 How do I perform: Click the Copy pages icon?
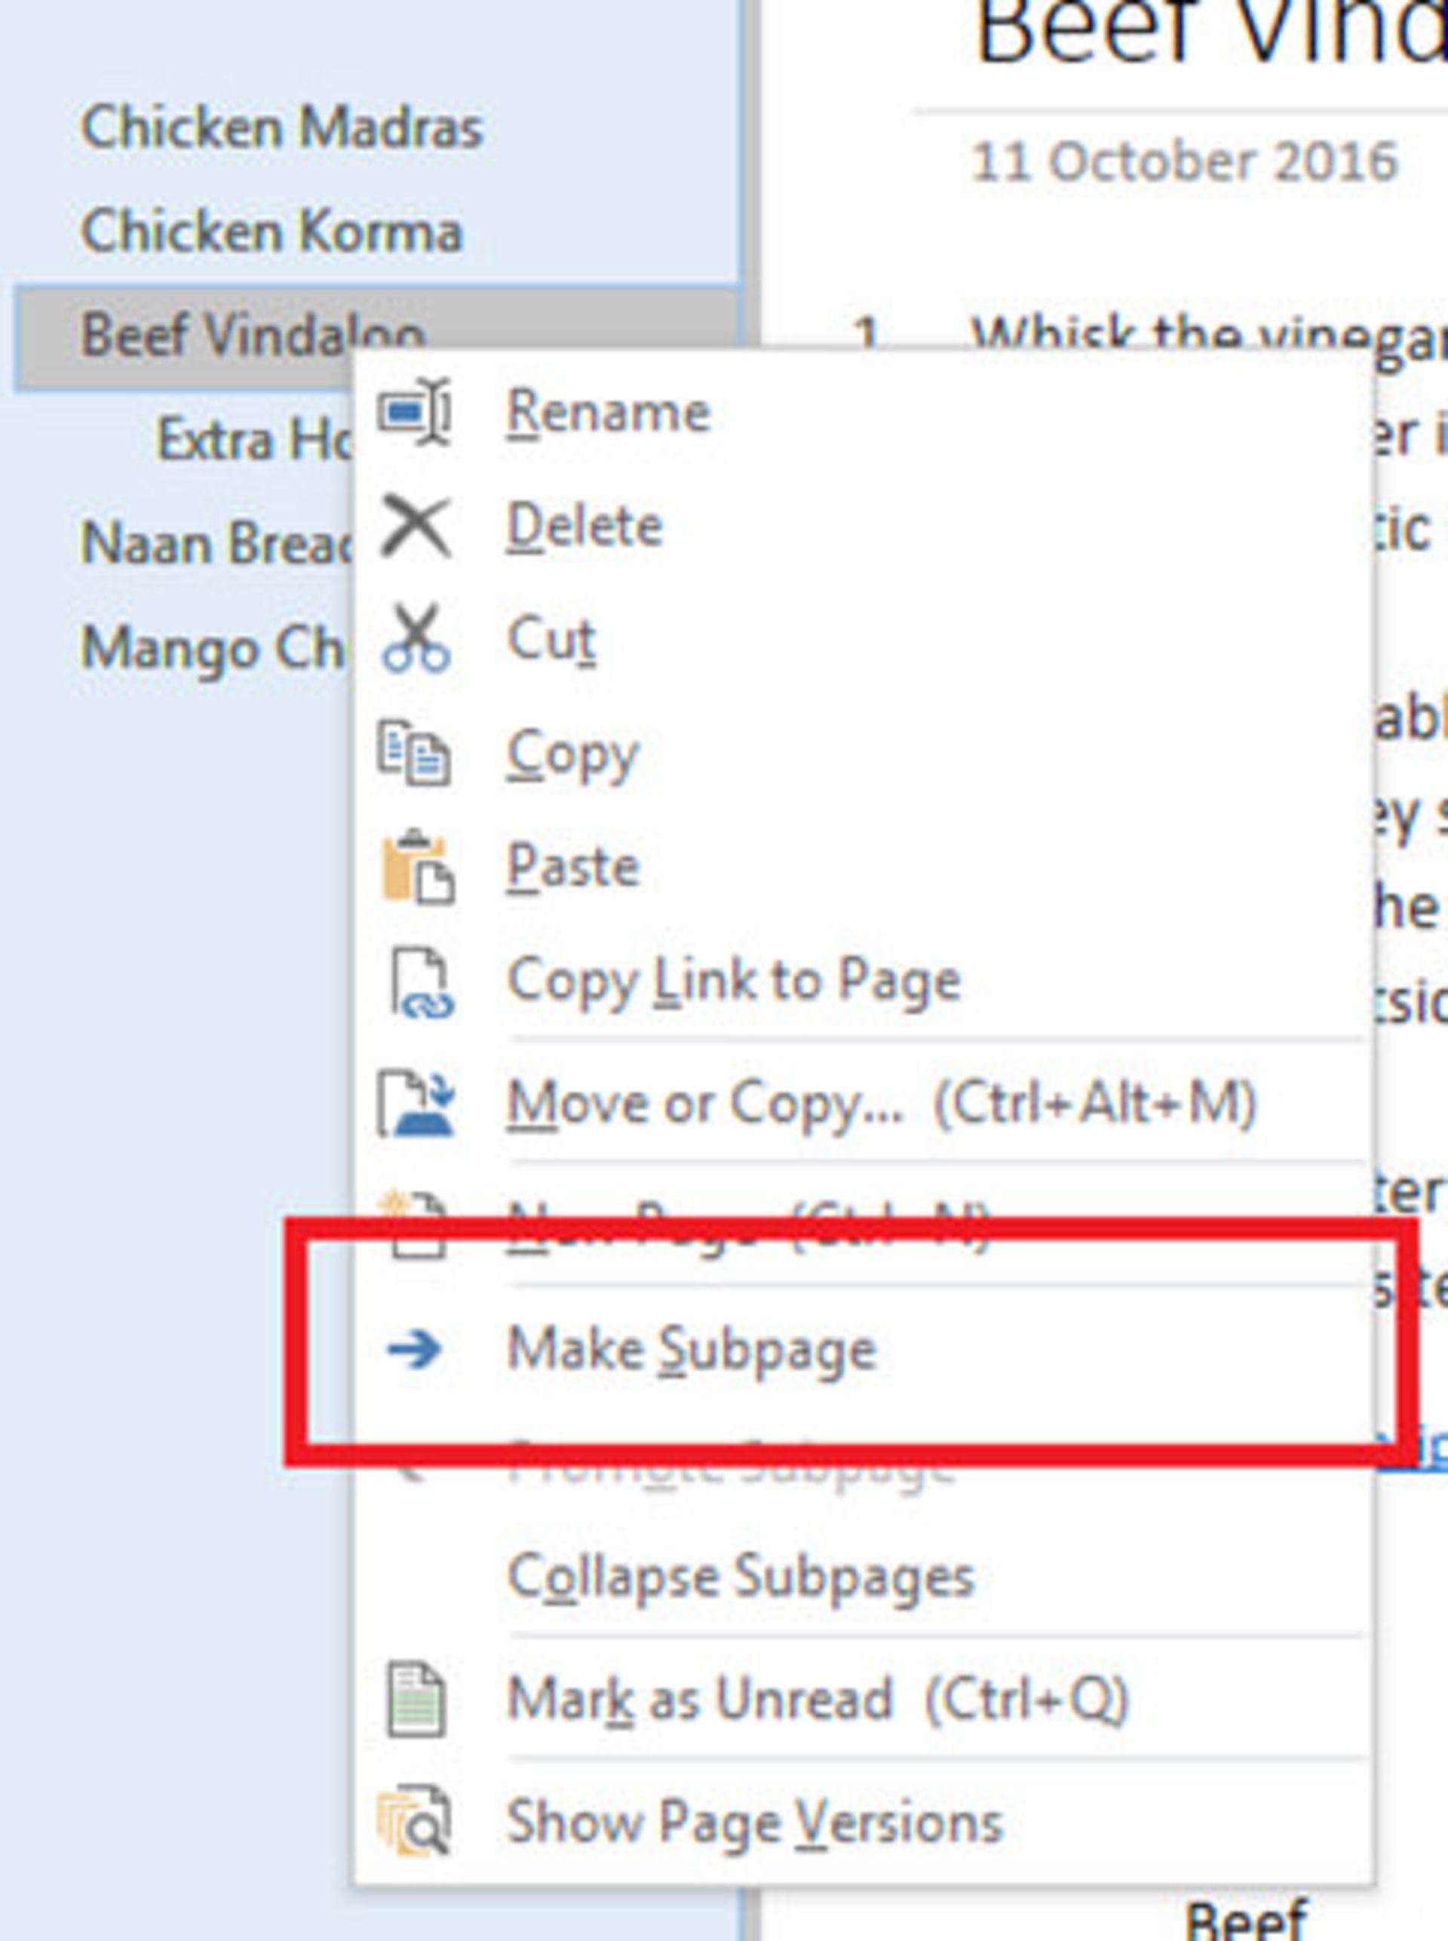click(415, 752)
